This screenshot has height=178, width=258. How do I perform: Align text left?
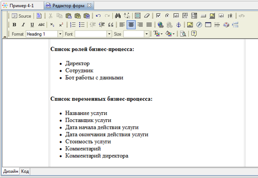tap(122, 25)
